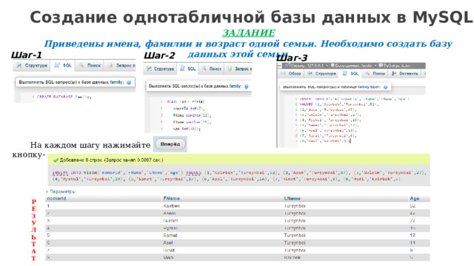Click the Структура tab icon in Step-1 panel
Viewport: 474px width, 266px height.
pyautogui.click(x=19, y=65)
